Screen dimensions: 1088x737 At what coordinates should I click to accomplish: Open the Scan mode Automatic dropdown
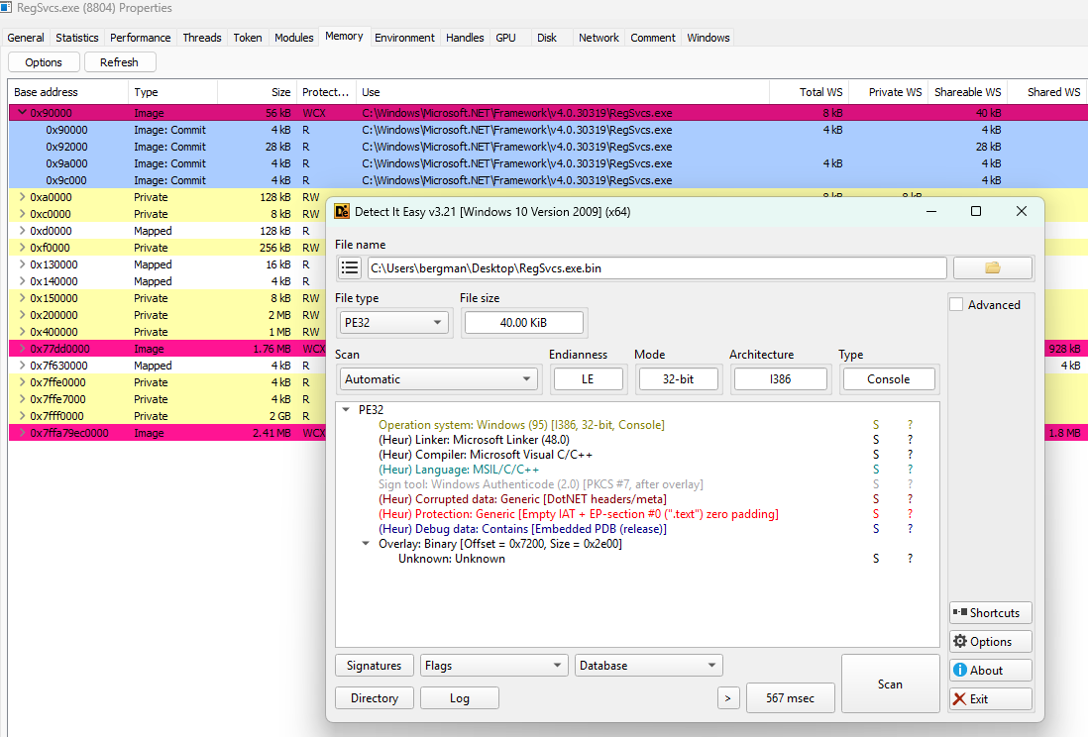tap(439, 379)
